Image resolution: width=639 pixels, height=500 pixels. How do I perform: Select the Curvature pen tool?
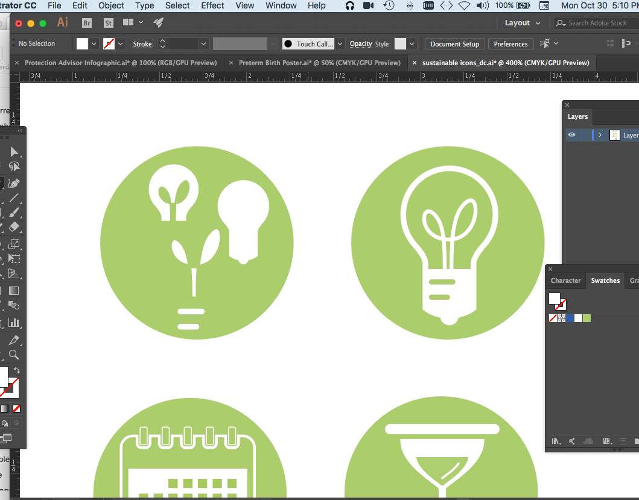pyautogui.click(x=14, y=183)
